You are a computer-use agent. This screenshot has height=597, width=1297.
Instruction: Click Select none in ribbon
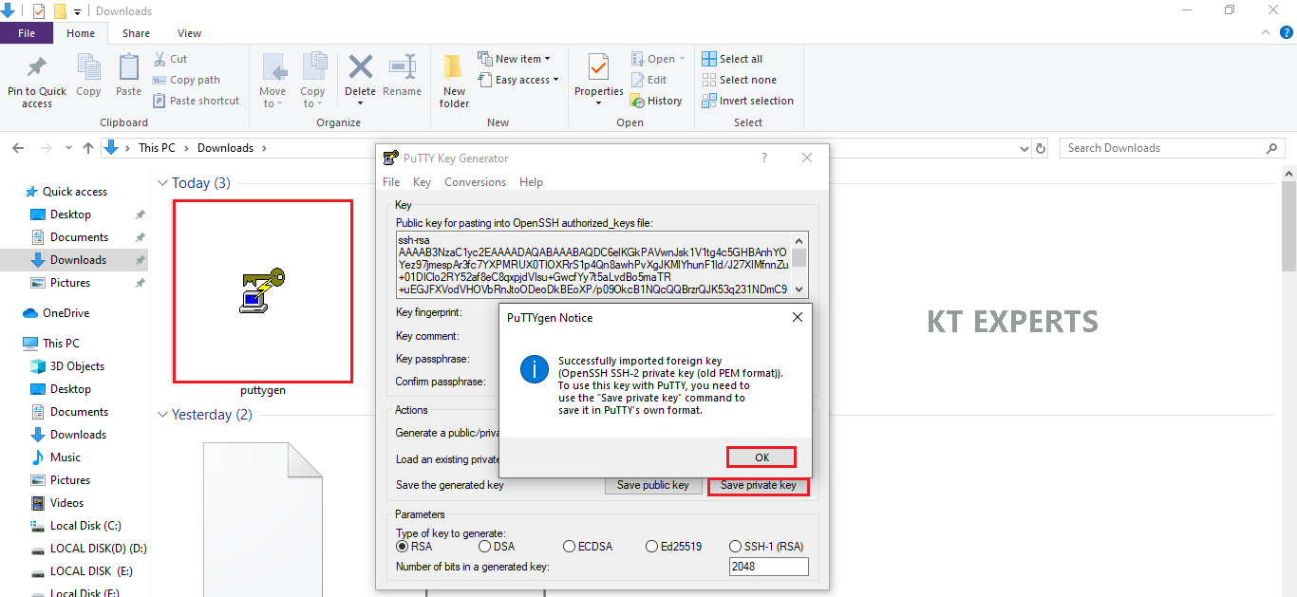pos(739,80)
